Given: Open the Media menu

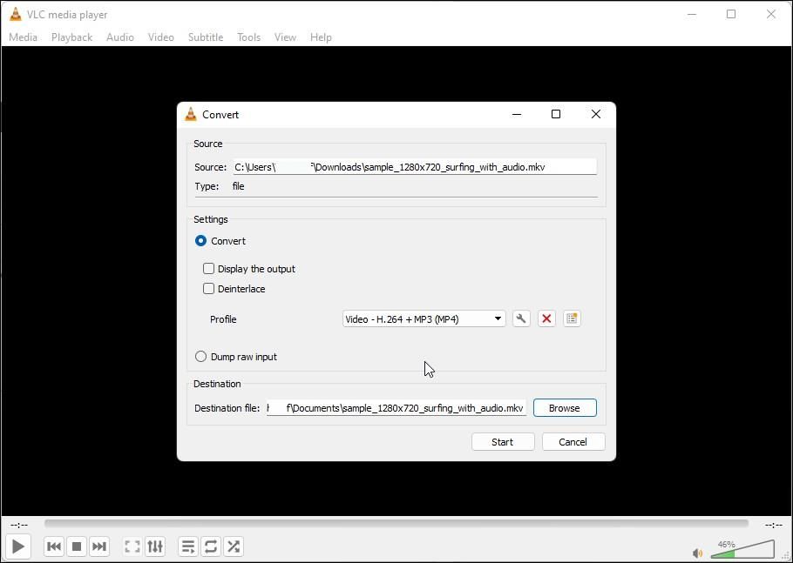Looking at the screenshot, I should [23, 37].
